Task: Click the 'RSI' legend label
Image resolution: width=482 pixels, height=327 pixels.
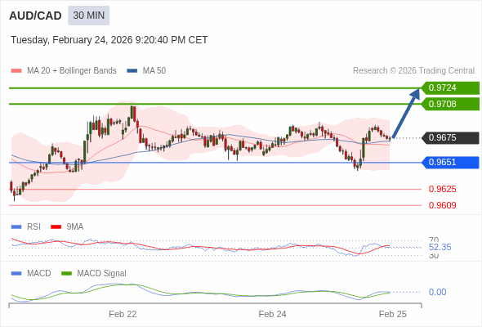Action: [33, 227]
